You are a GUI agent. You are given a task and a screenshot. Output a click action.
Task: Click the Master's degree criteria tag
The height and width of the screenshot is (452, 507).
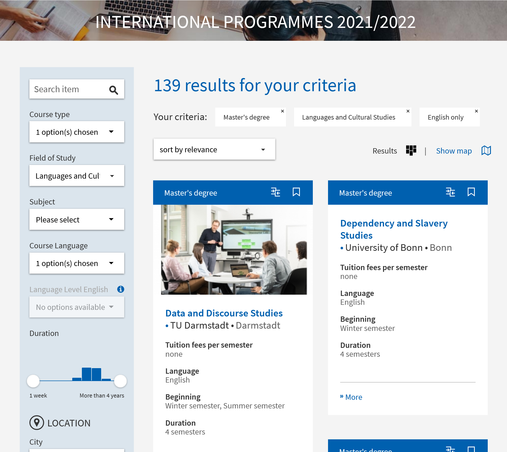pos(250,117)
